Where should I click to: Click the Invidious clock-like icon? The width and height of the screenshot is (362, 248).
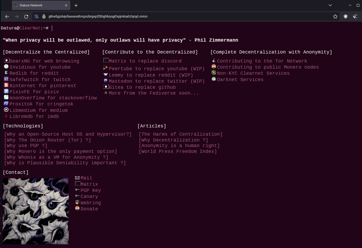pos(6,67)
